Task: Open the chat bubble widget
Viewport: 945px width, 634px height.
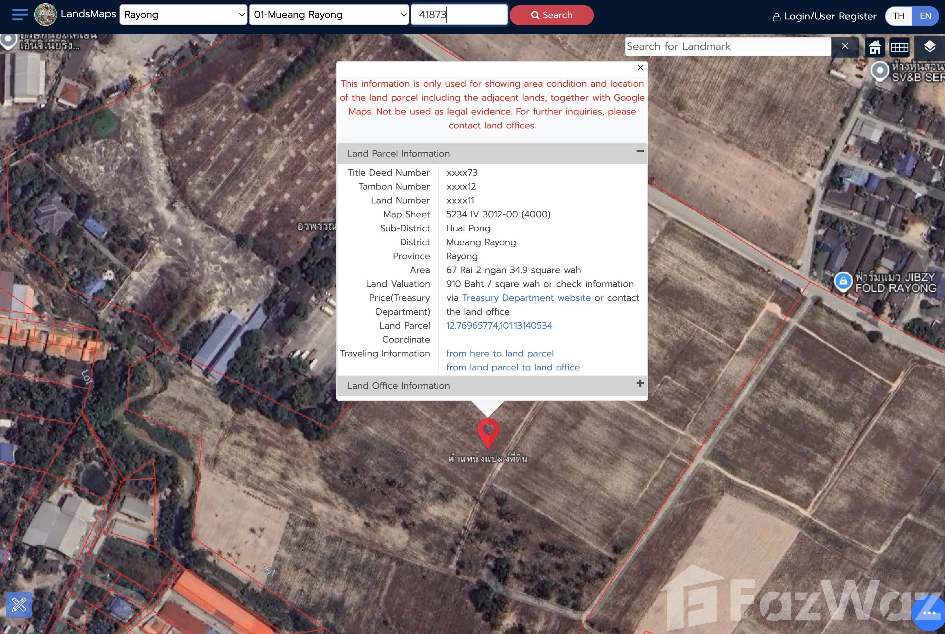Action: tap(929, 613)
